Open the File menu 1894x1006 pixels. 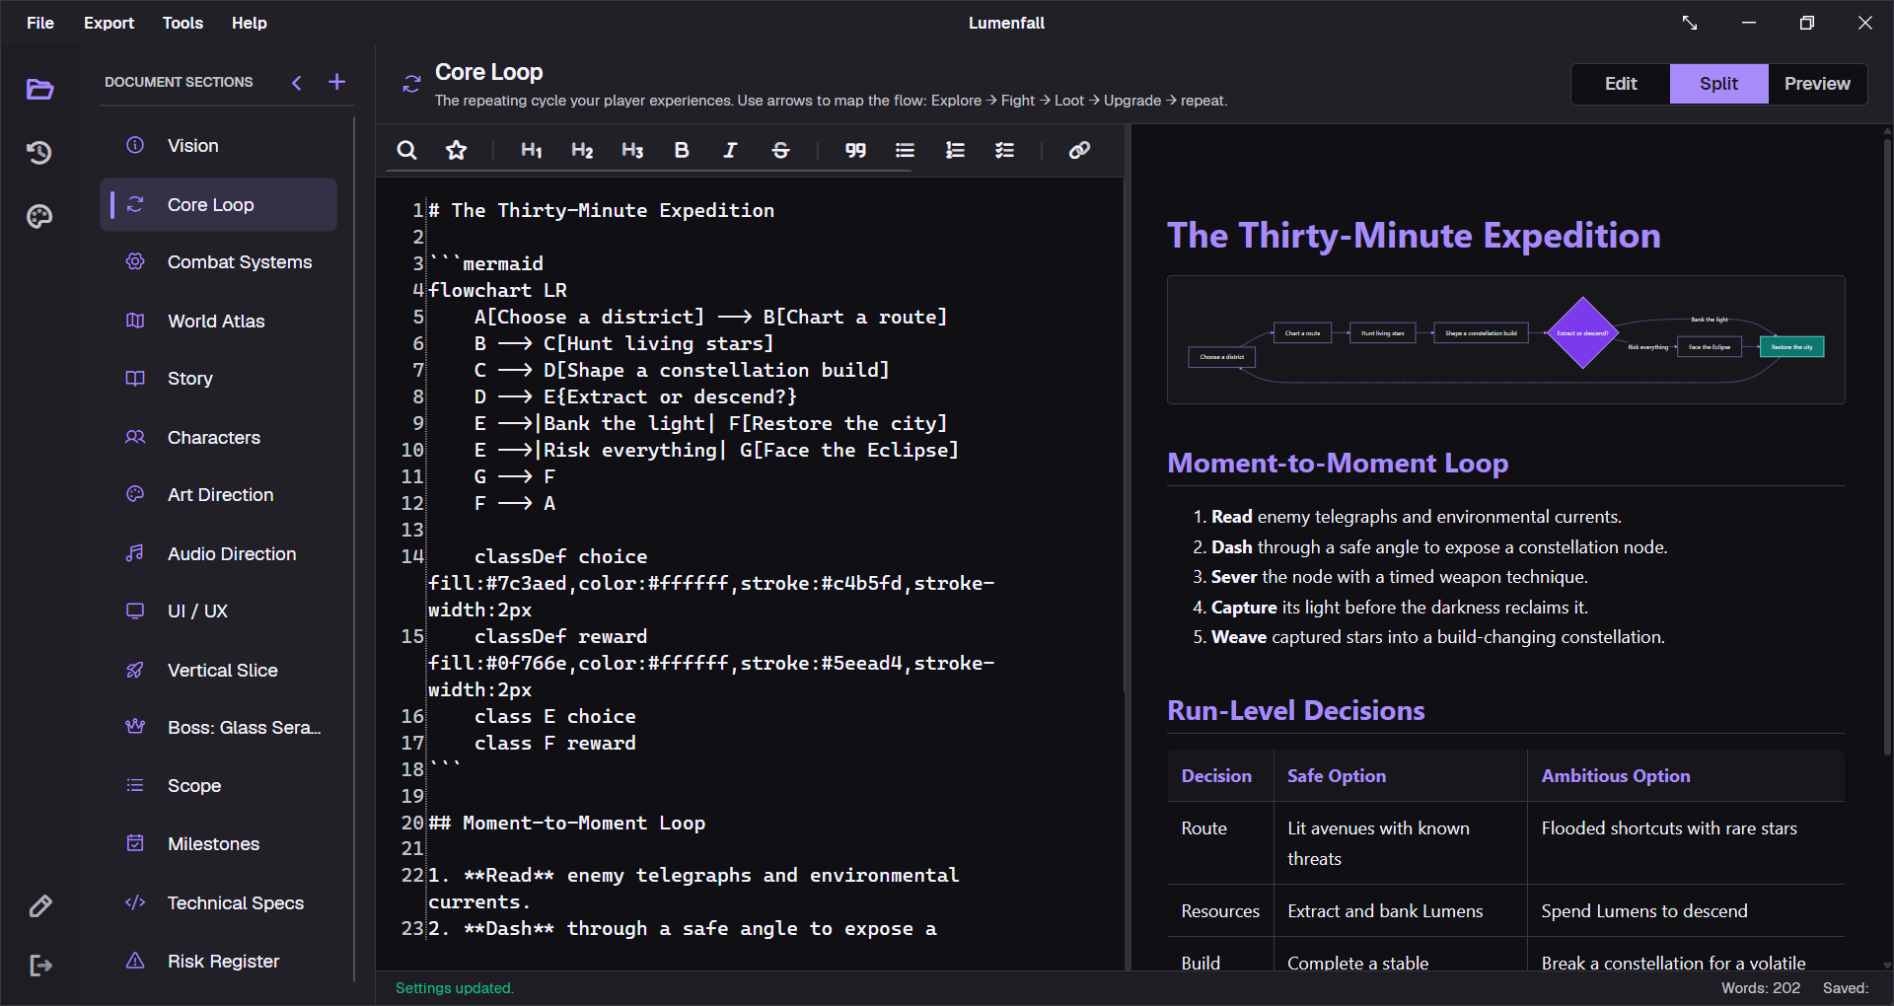click(40, 23)
